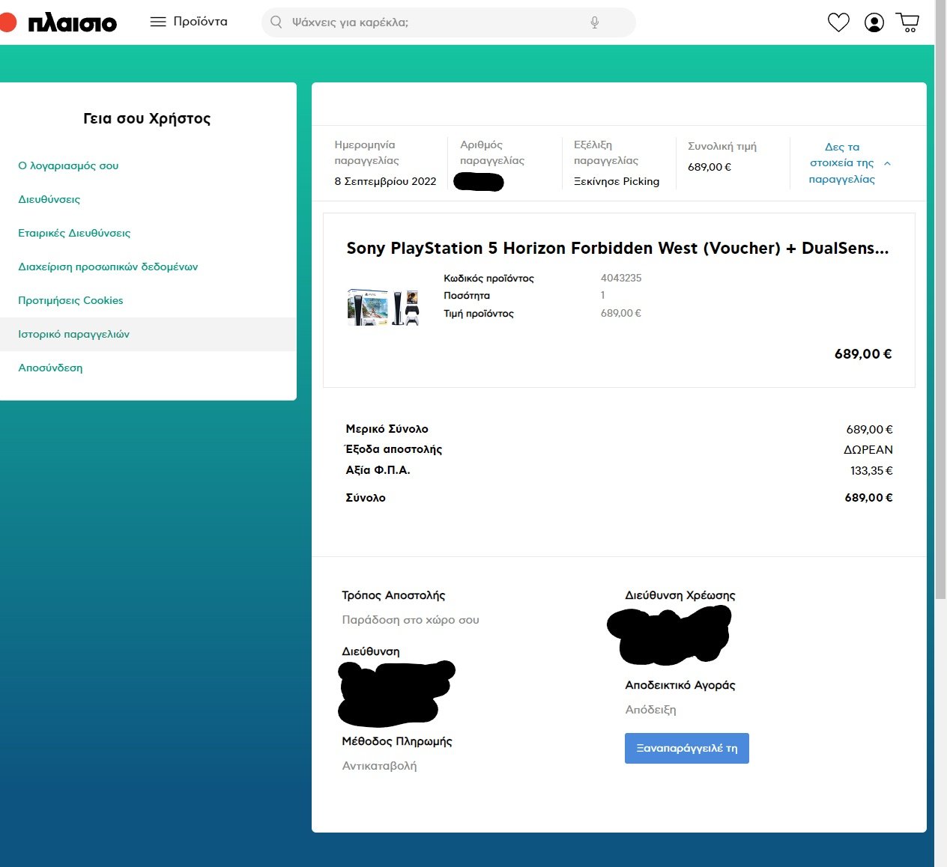The width and height of the screenshot is (947, 867).
Task: Open 'Ο λογαριασμός σου' link
Action: (x=68, y=165)
